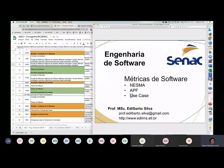Open sidebar view dropdown in Preview toolbar
This screenshot has width=224, height=168.
[x=95, y=27]
